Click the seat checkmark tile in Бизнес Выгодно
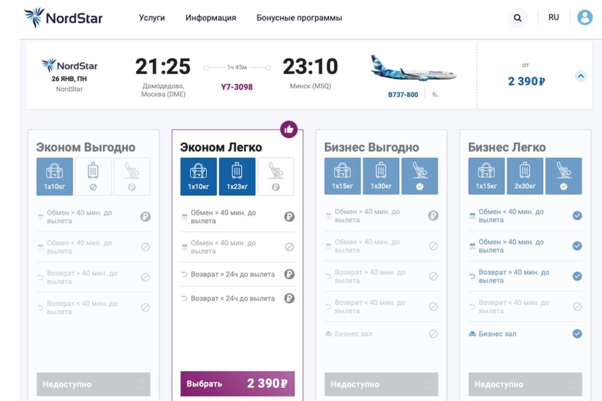 pos(419,176)
